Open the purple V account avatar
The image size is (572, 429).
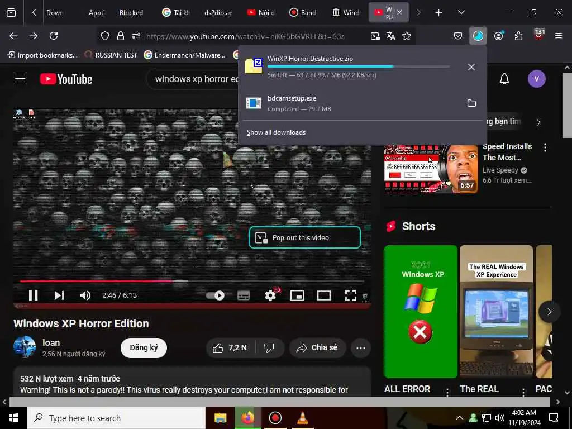[536, 79]
